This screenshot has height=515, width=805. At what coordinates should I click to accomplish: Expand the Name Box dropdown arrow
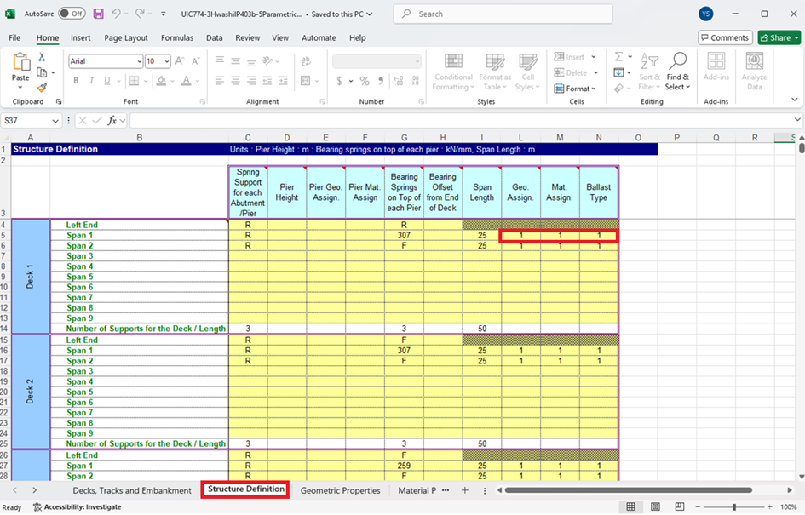(x=56, y=121)
